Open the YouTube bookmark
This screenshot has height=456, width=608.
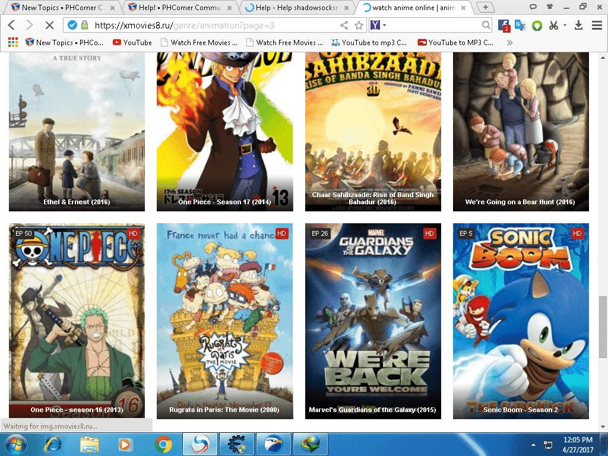(x=132, y=42)
